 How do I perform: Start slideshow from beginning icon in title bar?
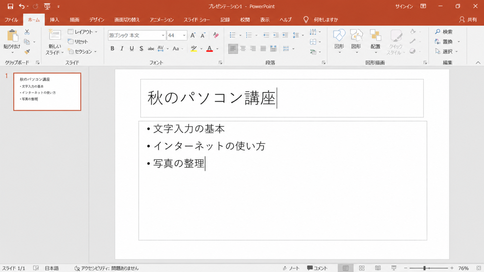(x=47, y=6)
